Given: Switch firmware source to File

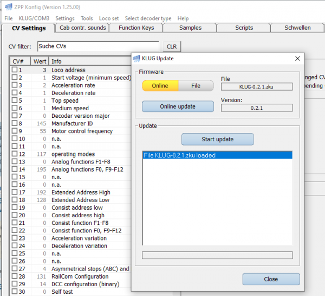Looking at the screenshot, I should coord(196,86).
